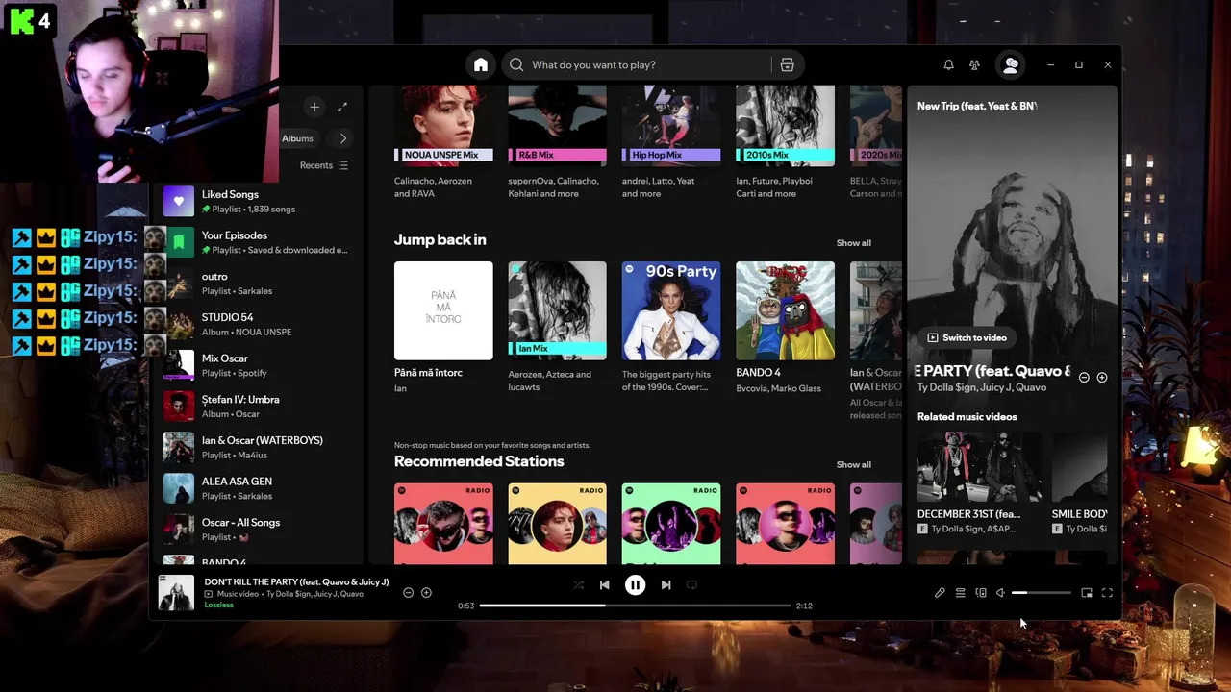The height and width of the screenshot is (692, 1231).
Task: Open notifications bell in the top bar
Action: (x=948, y=64)
